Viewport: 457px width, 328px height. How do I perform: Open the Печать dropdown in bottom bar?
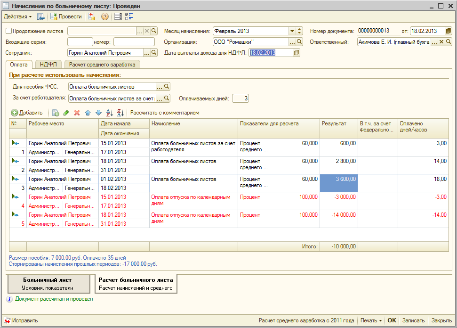371,320
